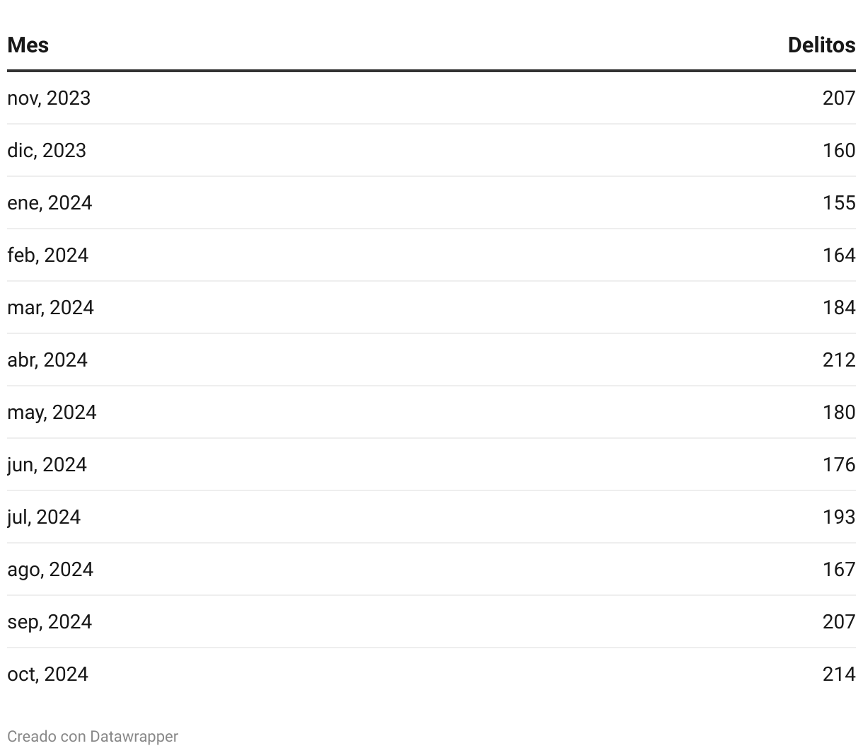Click the value 155 for January
863x753 pixels.
(x=839, y=203)
